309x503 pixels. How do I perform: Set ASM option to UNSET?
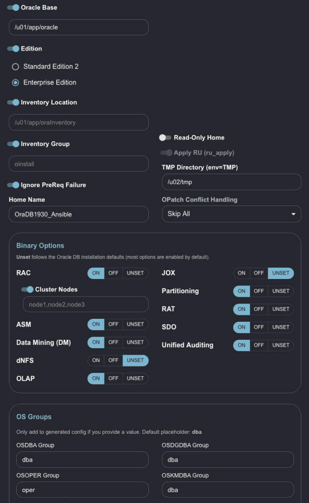click(135, 324)
